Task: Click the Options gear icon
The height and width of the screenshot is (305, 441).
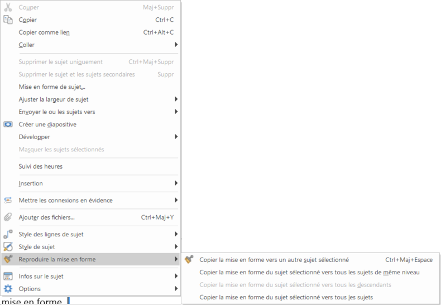Action: (8, 289)
